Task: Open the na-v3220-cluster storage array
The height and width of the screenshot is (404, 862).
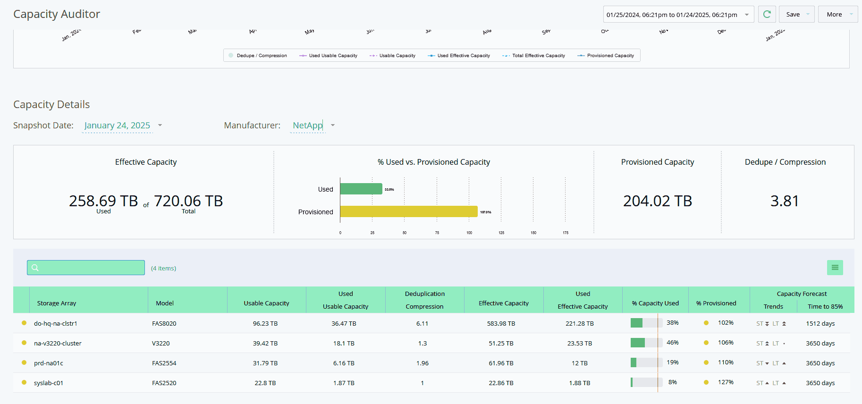Action: [58, 344]
